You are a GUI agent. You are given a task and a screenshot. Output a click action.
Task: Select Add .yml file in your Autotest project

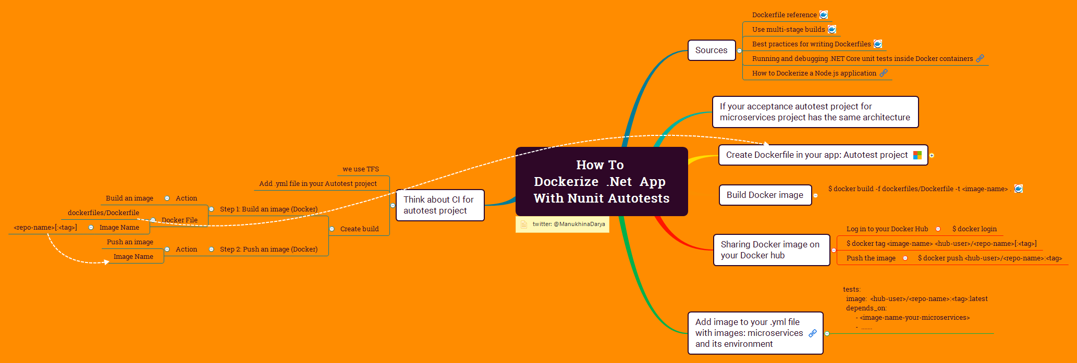pos(318,184)
